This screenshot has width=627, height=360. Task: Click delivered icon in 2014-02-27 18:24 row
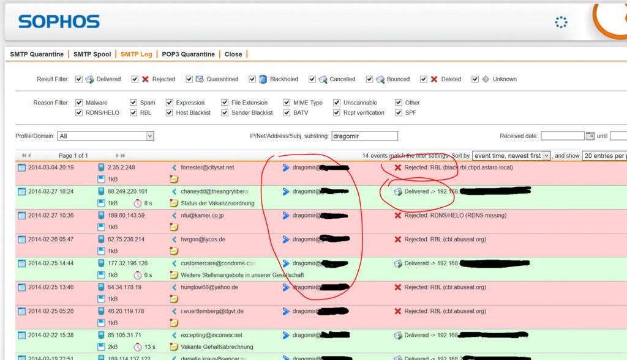click(x=398, y=192)
